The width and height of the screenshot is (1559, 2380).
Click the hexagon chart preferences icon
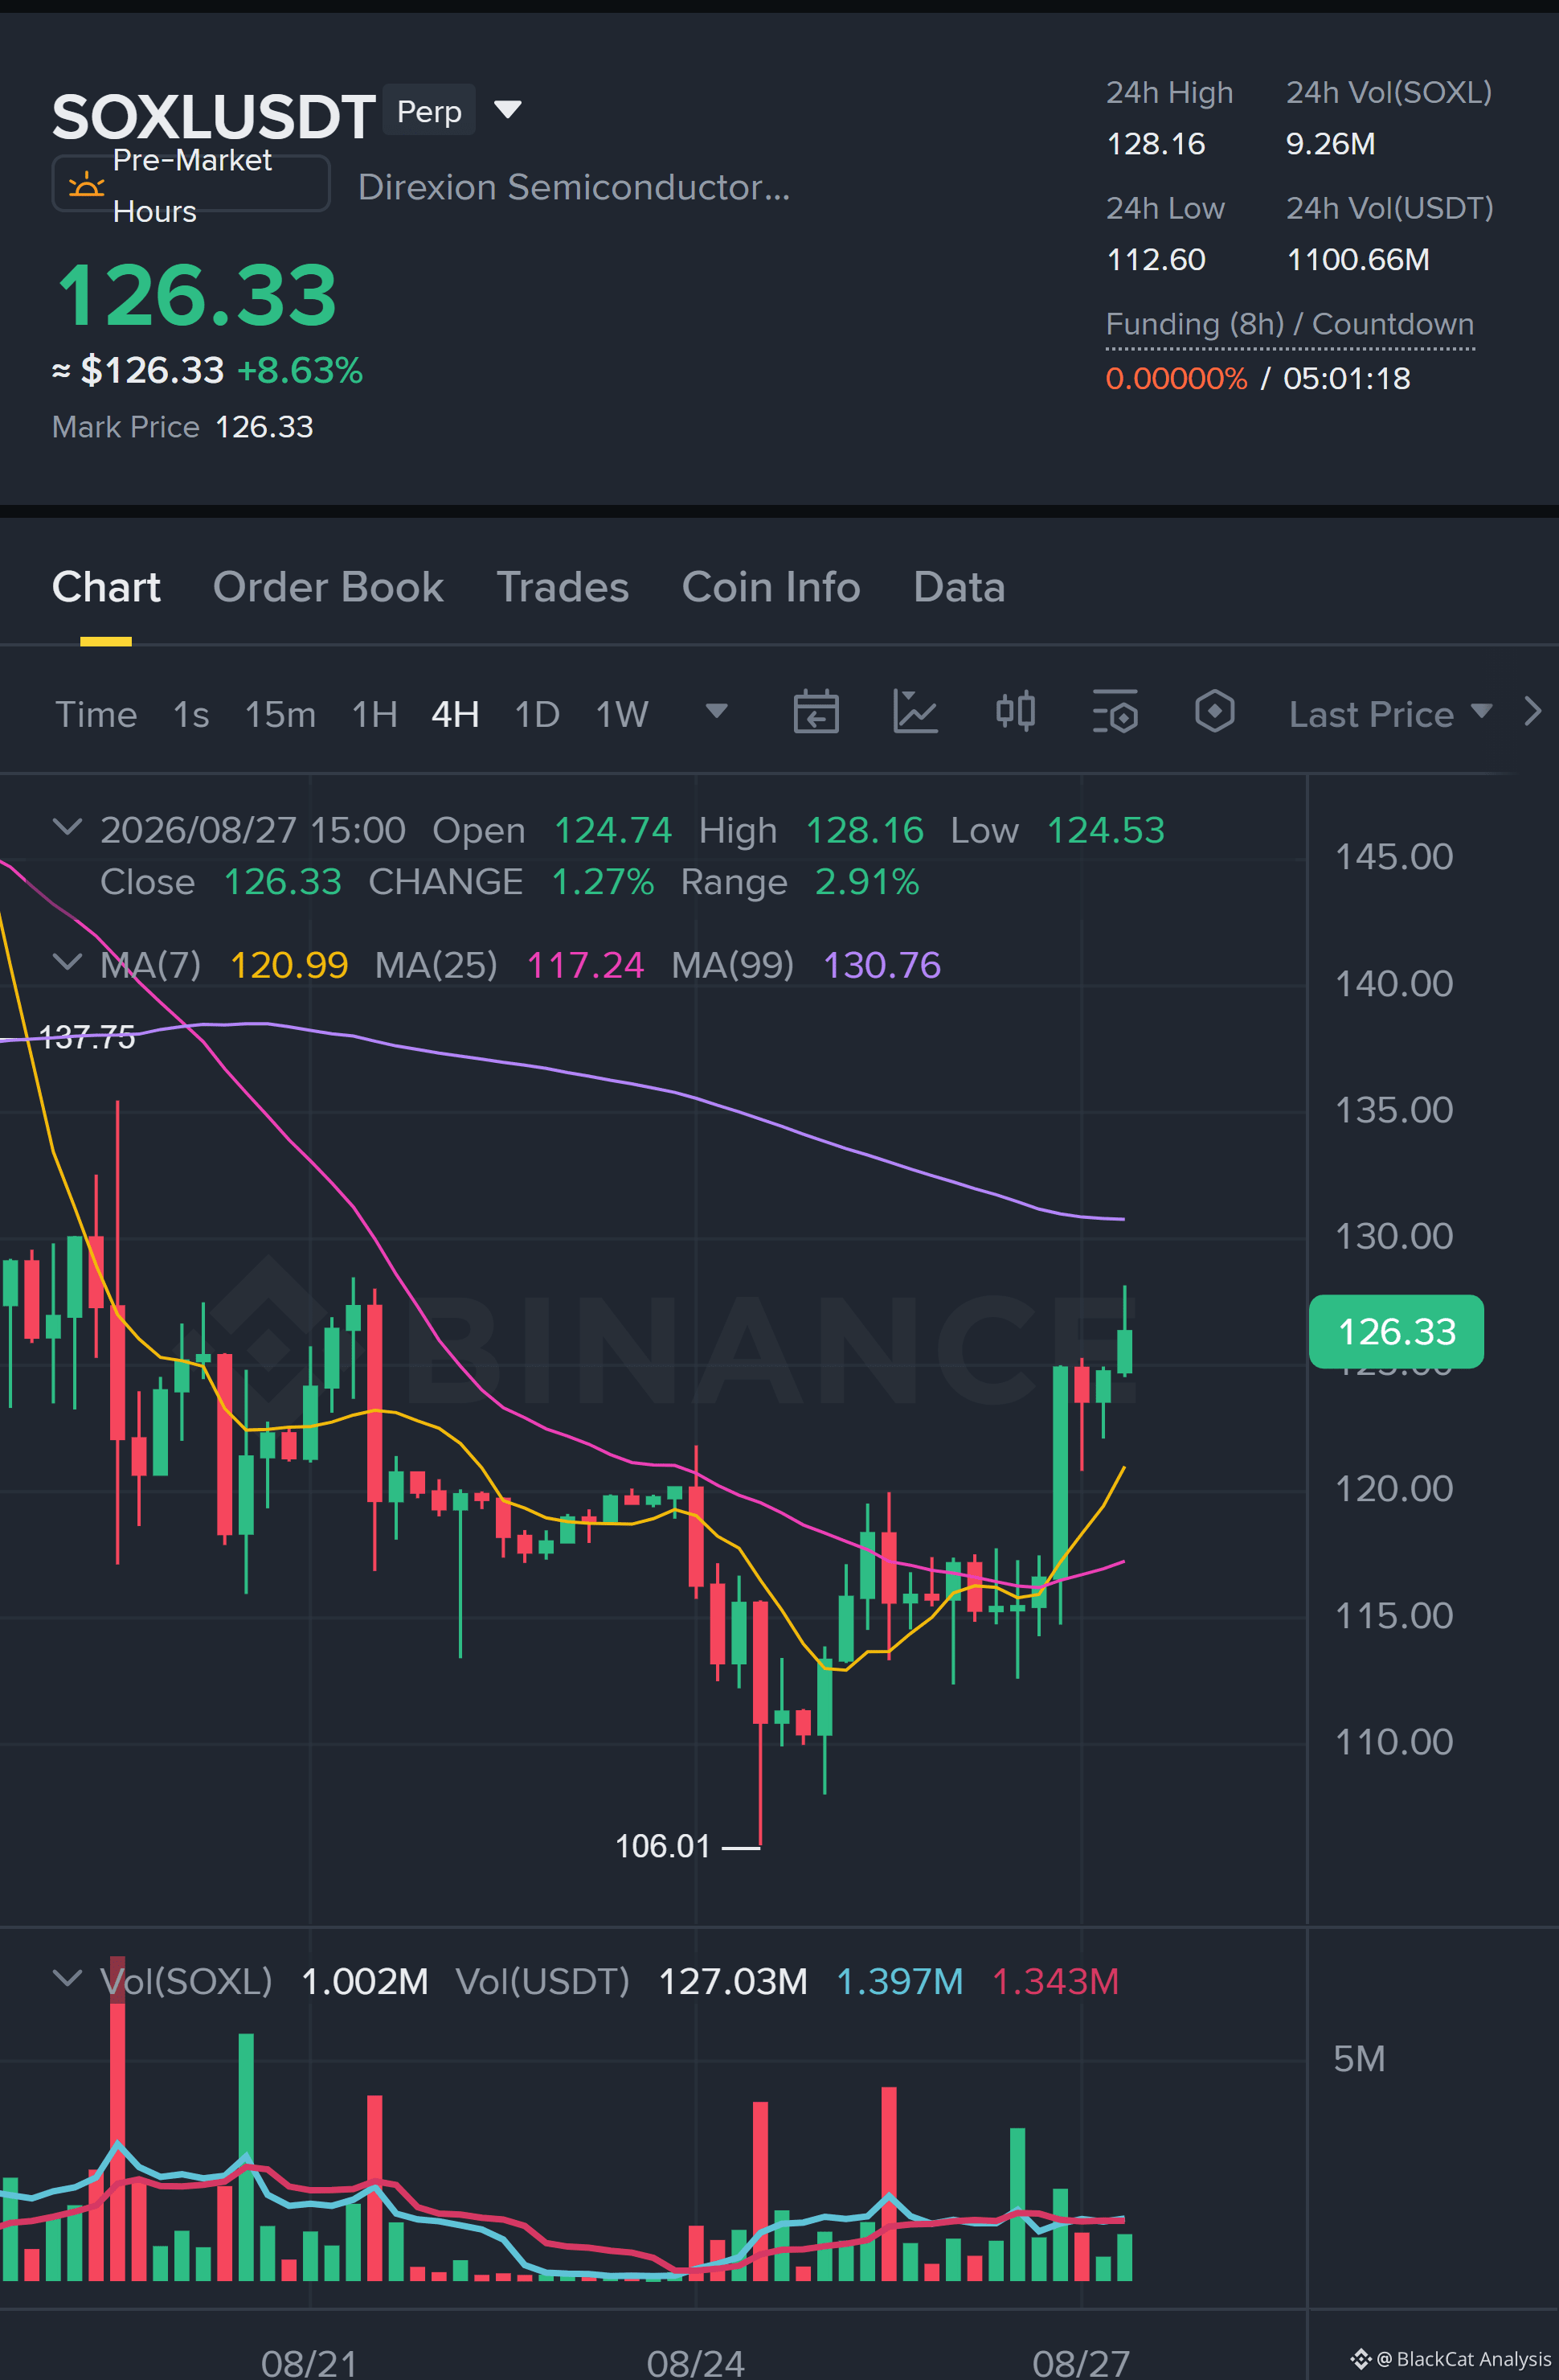coord(1214,712)
